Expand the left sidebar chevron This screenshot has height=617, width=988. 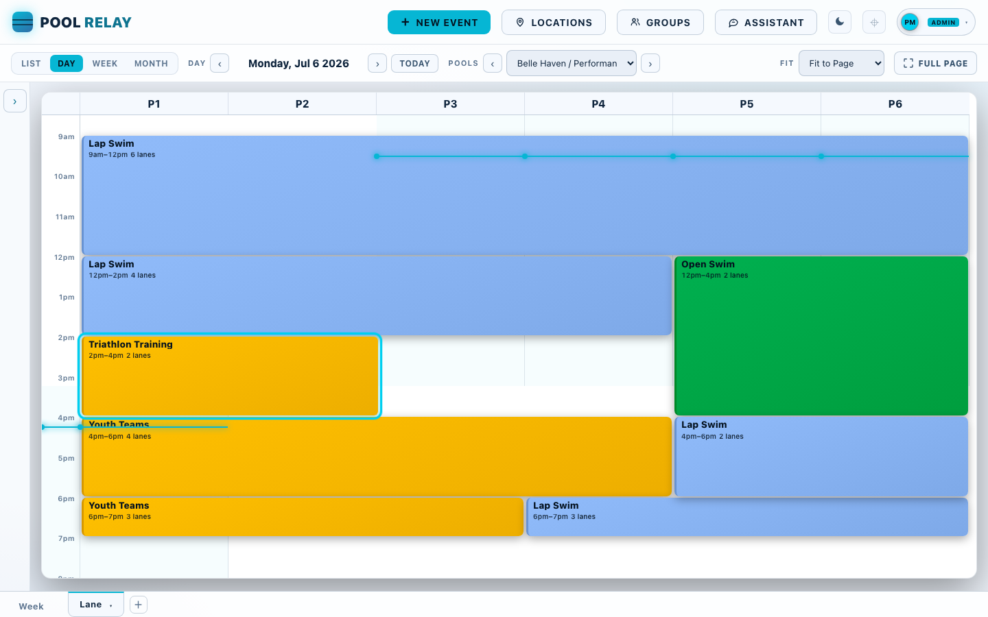click(15, 101)
